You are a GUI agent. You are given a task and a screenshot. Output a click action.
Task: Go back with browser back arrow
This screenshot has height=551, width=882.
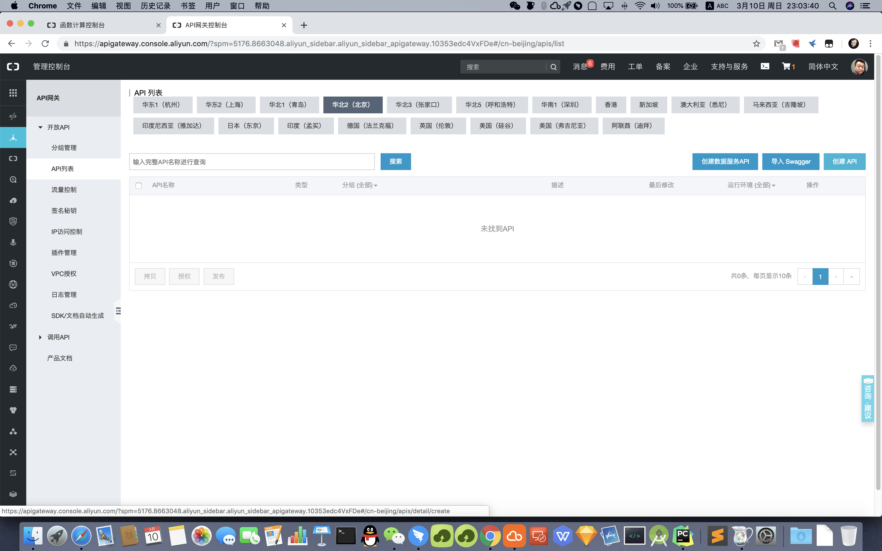tap(11, 44)
